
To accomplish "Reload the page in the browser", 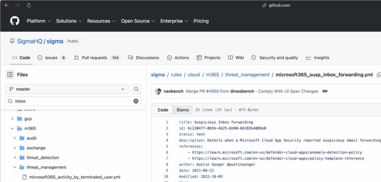I will [29, 5].
